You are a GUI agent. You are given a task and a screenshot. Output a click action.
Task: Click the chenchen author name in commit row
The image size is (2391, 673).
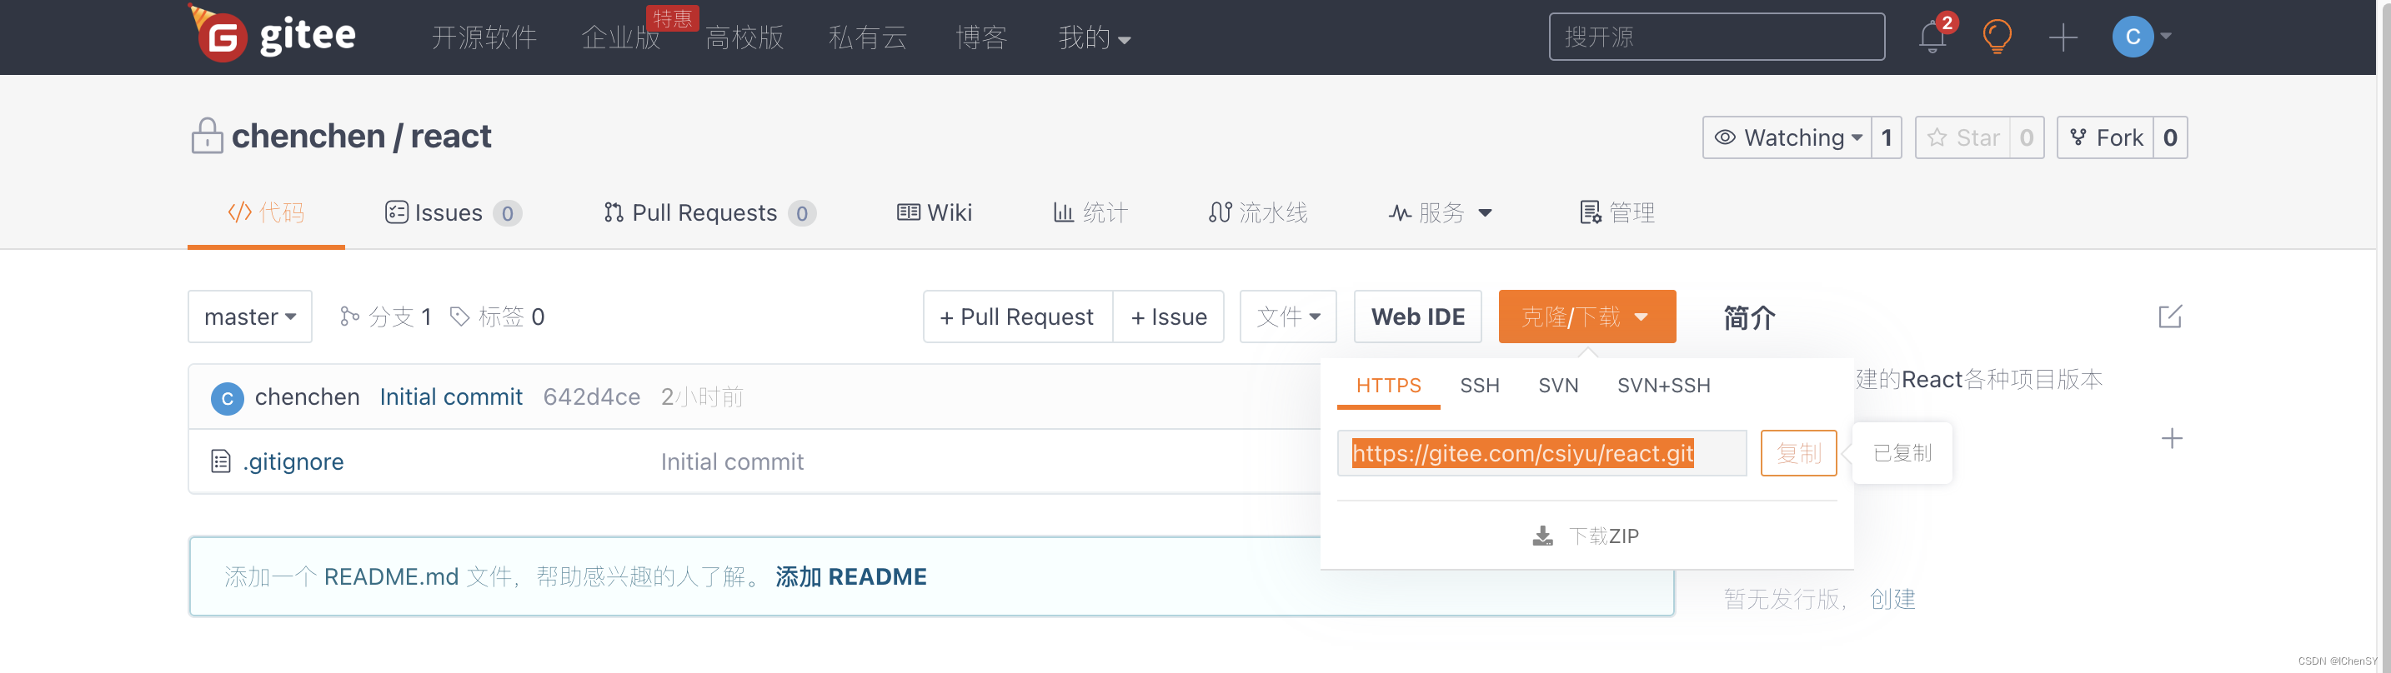tap(308, 396)
